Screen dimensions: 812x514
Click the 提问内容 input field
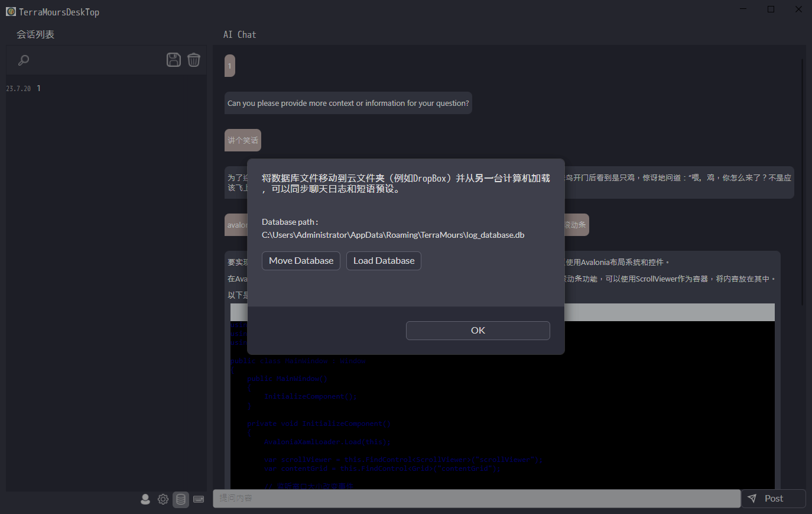point(476,498)
